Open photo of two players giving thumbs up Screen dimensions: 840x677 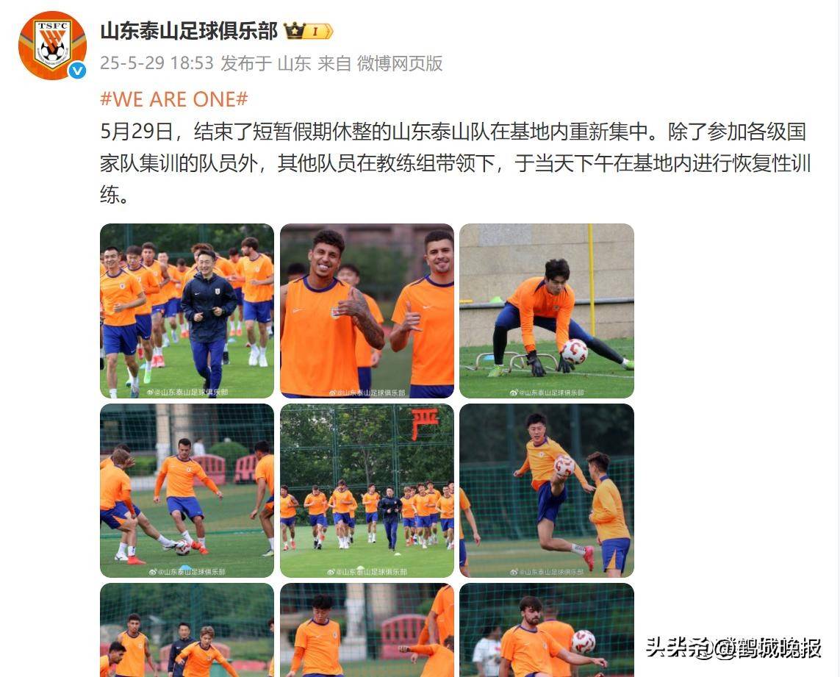(367, 311)
